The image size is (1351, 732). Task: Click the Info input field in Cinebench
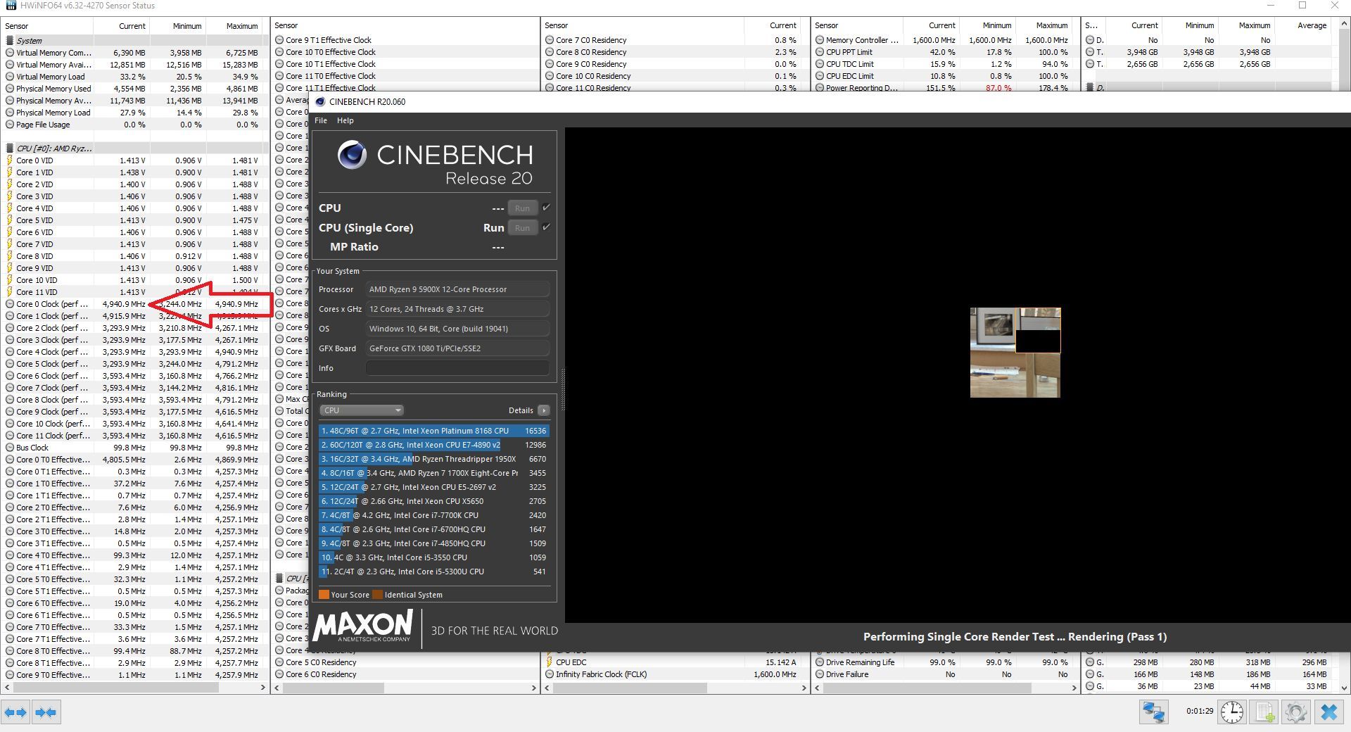tap(457, 368)
